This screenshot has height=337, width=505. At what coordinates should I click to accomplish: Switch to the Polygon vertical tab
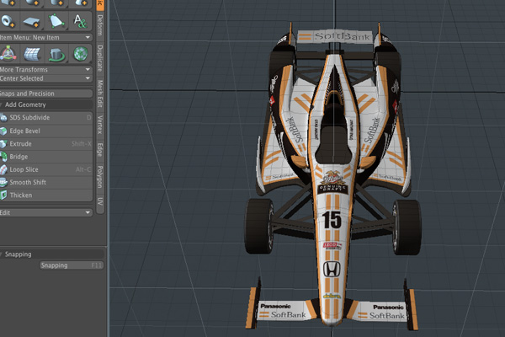coord(100,177)
